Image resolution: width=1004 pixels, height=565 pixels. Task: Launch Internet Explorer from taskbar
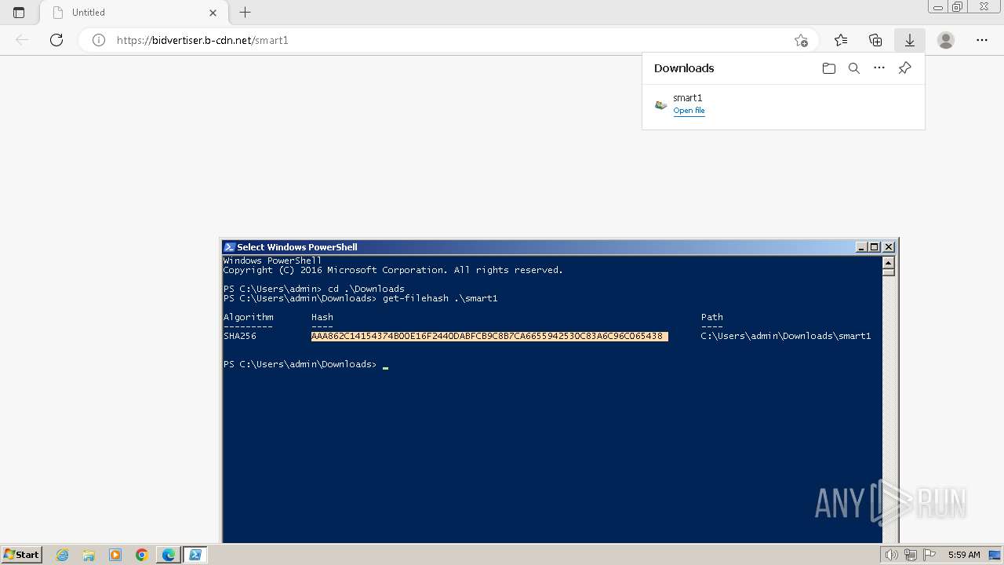tap(63, 555)
